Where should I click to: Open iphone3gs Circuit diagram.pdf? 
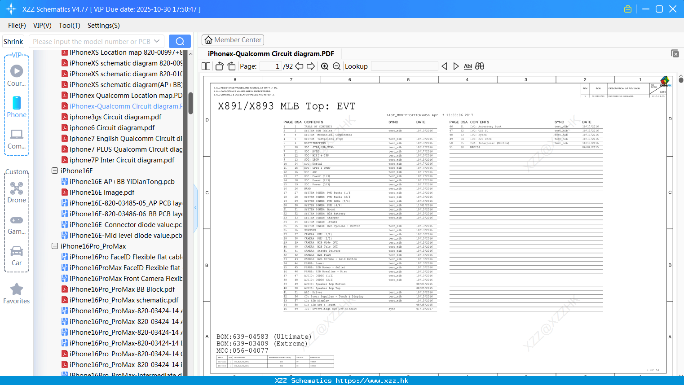(111, 117)
